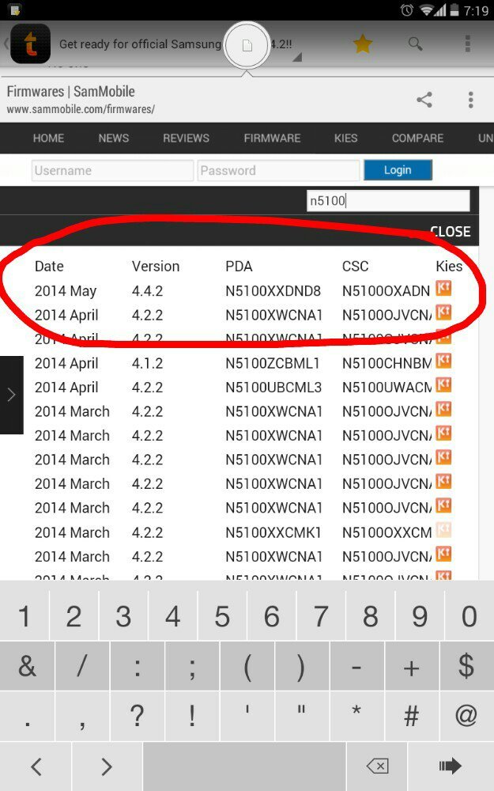Open the REVIEWS navigation item
The height and width of the screenshot is (791, 494).
186,138
